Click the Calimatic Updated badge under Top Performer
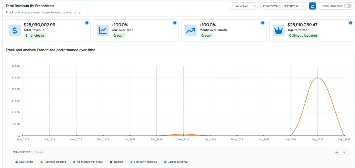Viewport: 355px width, 168px height. tap(303, 36)
